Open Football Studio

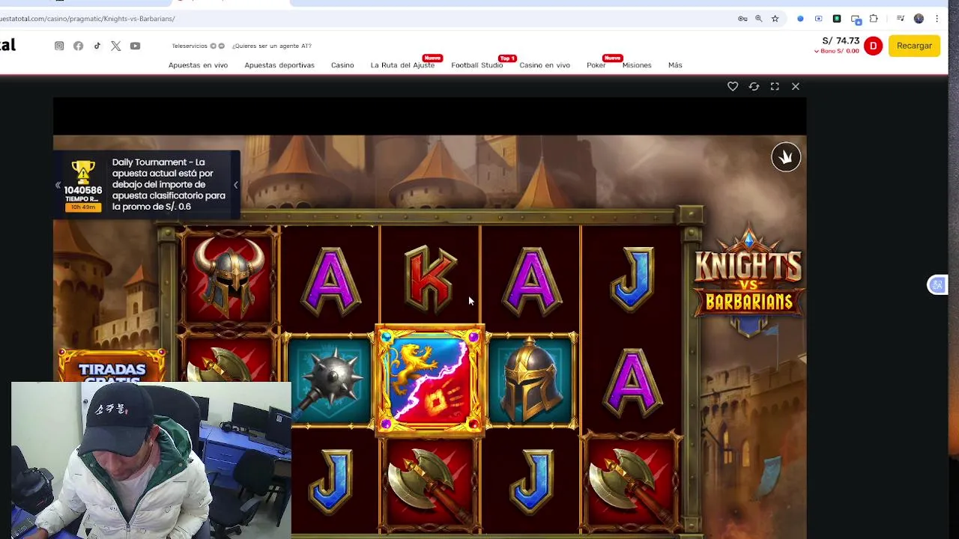pos(477,65)
